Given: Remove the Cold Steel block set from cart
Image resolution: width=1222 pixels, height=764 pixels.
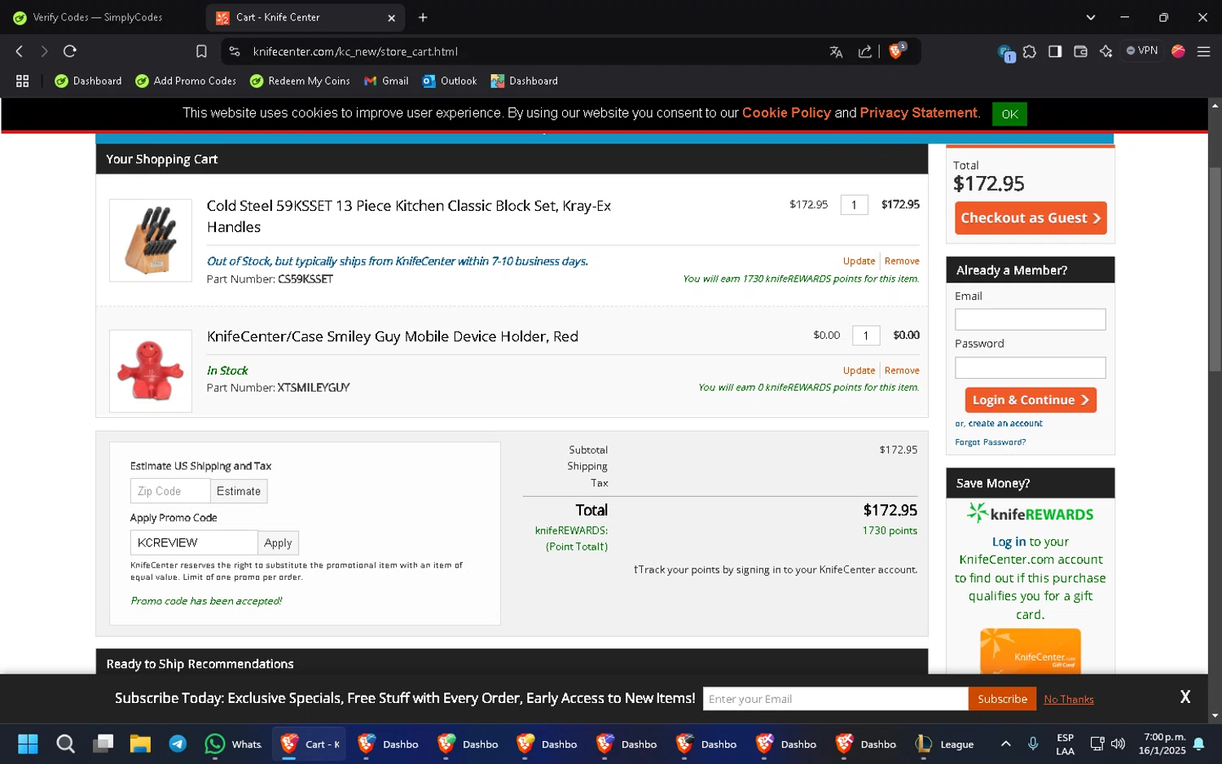Looking at the screenshot, I should (x=902, y=261).
